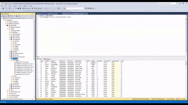The height and width of the screenshot is (105, 188).
Task: Close the active SQLQuery13.sql tab
Action: pos(87,14)
